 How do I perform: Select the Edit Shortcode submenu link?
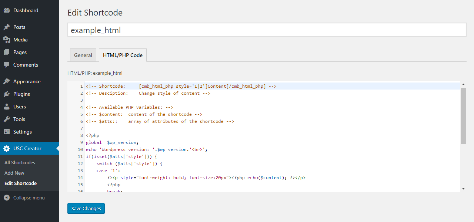(x=20, y=183)
